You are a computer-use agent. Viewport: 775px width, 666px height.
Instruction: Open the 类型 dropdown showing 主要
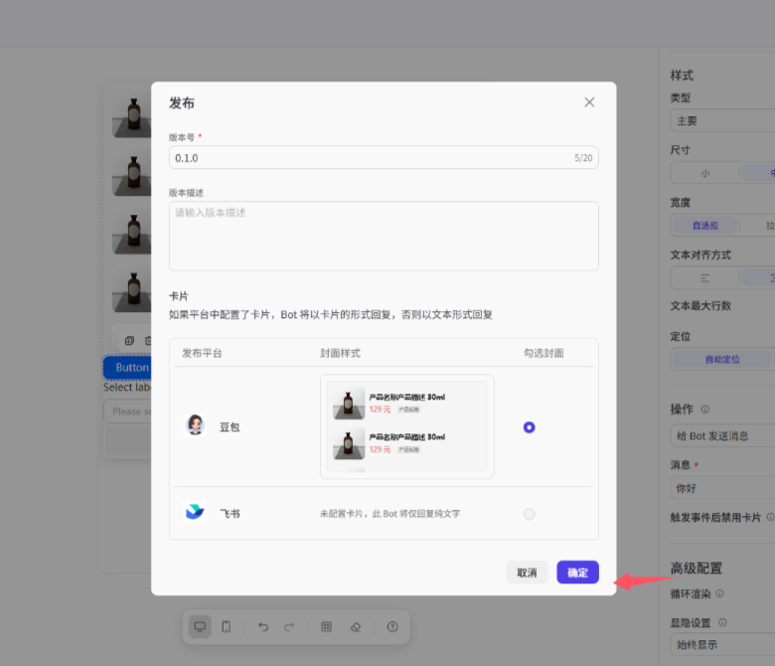722,120
